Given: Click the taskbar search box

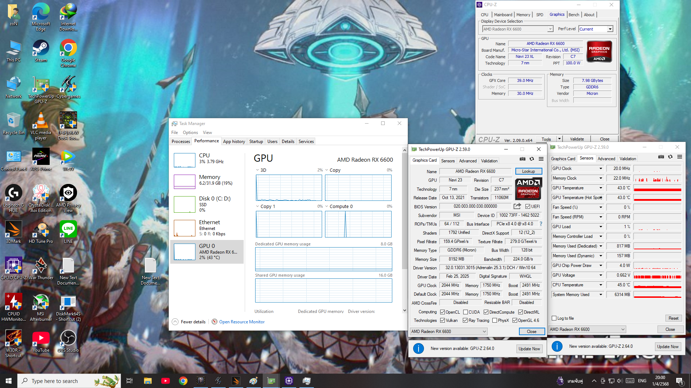Looking at the screenshot, I should pyautogui.click(x=69, y=381).
